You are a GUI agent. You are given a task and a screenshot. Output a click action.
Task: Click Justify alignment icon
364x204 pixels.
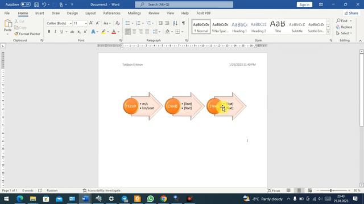tap(147, 32)
